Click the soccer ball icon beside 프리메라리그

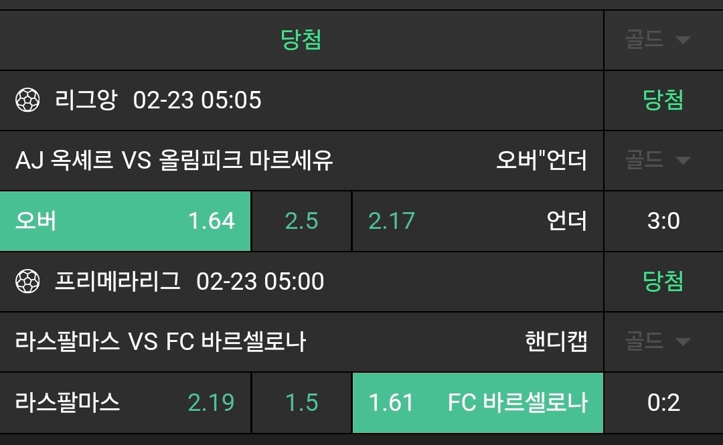coord(28,281)
